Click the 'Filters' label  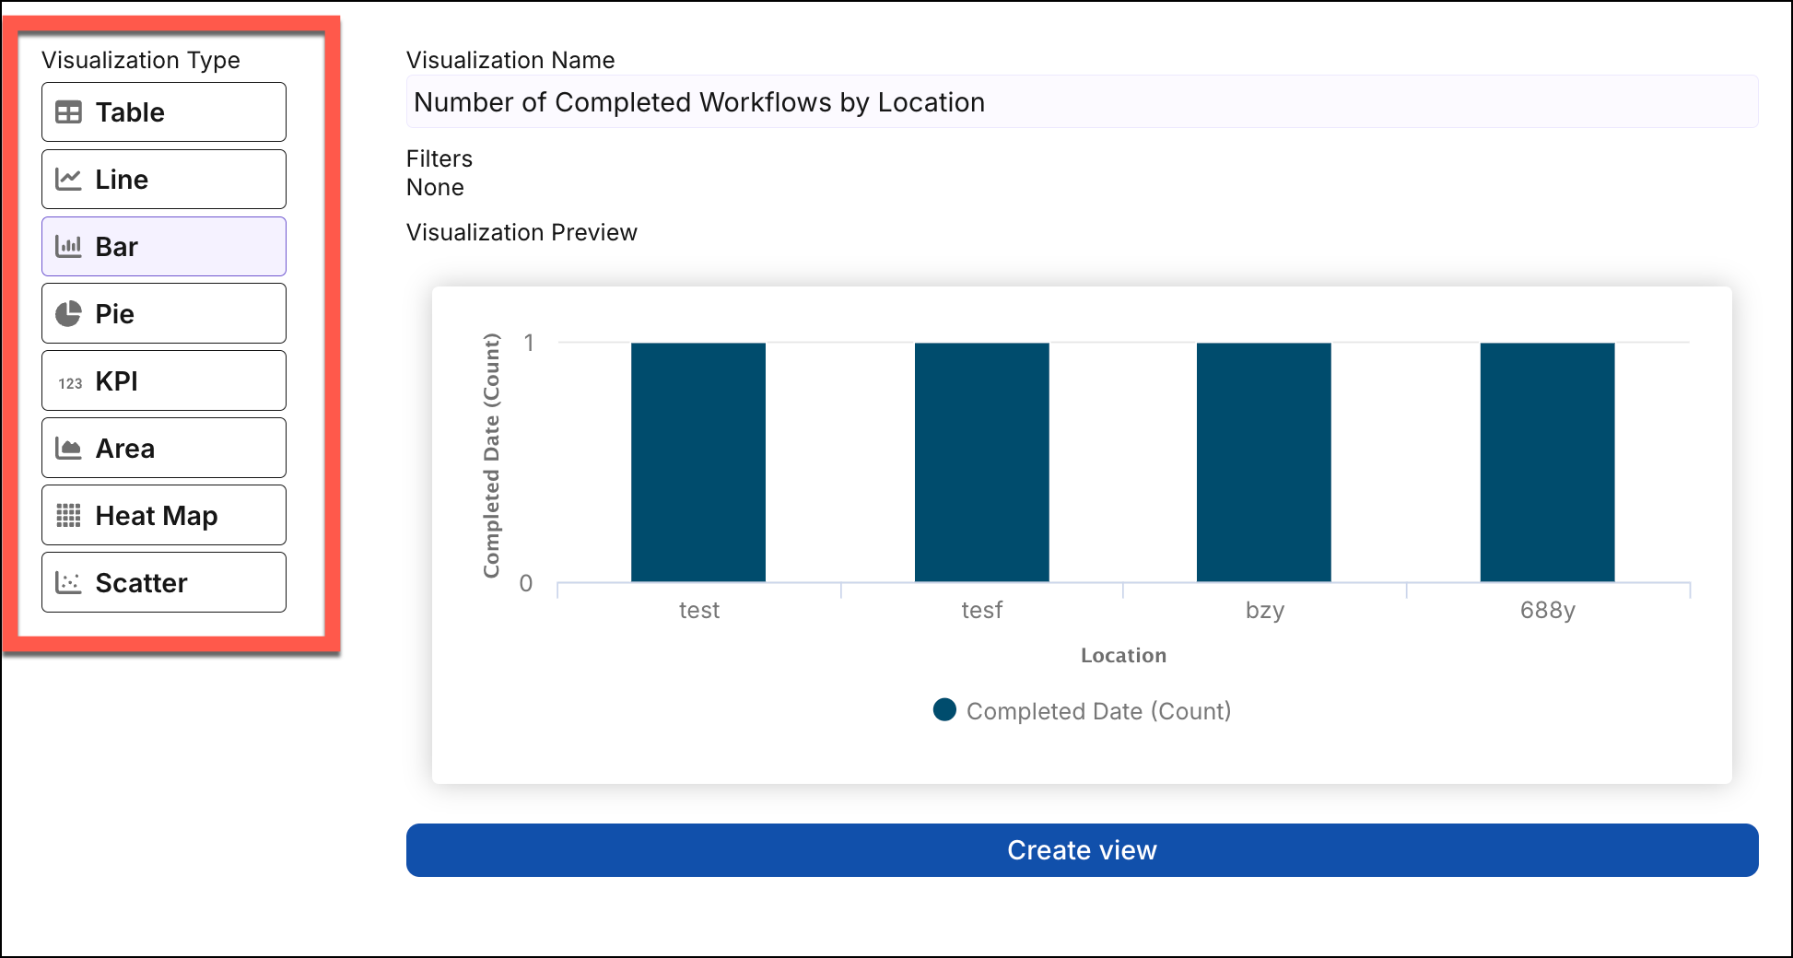(439, 158)
